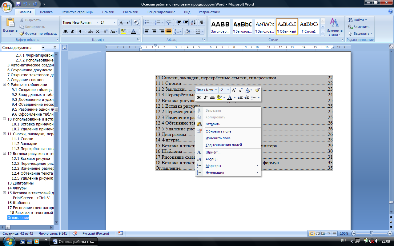Toggle Italic (К) on mini toolbar
This screenshot has height=246, width=394.
206,97
